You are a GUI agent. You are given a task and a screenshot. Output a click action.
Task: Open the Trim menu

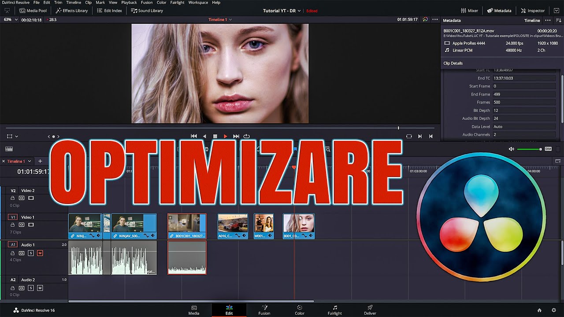point(58,3)
